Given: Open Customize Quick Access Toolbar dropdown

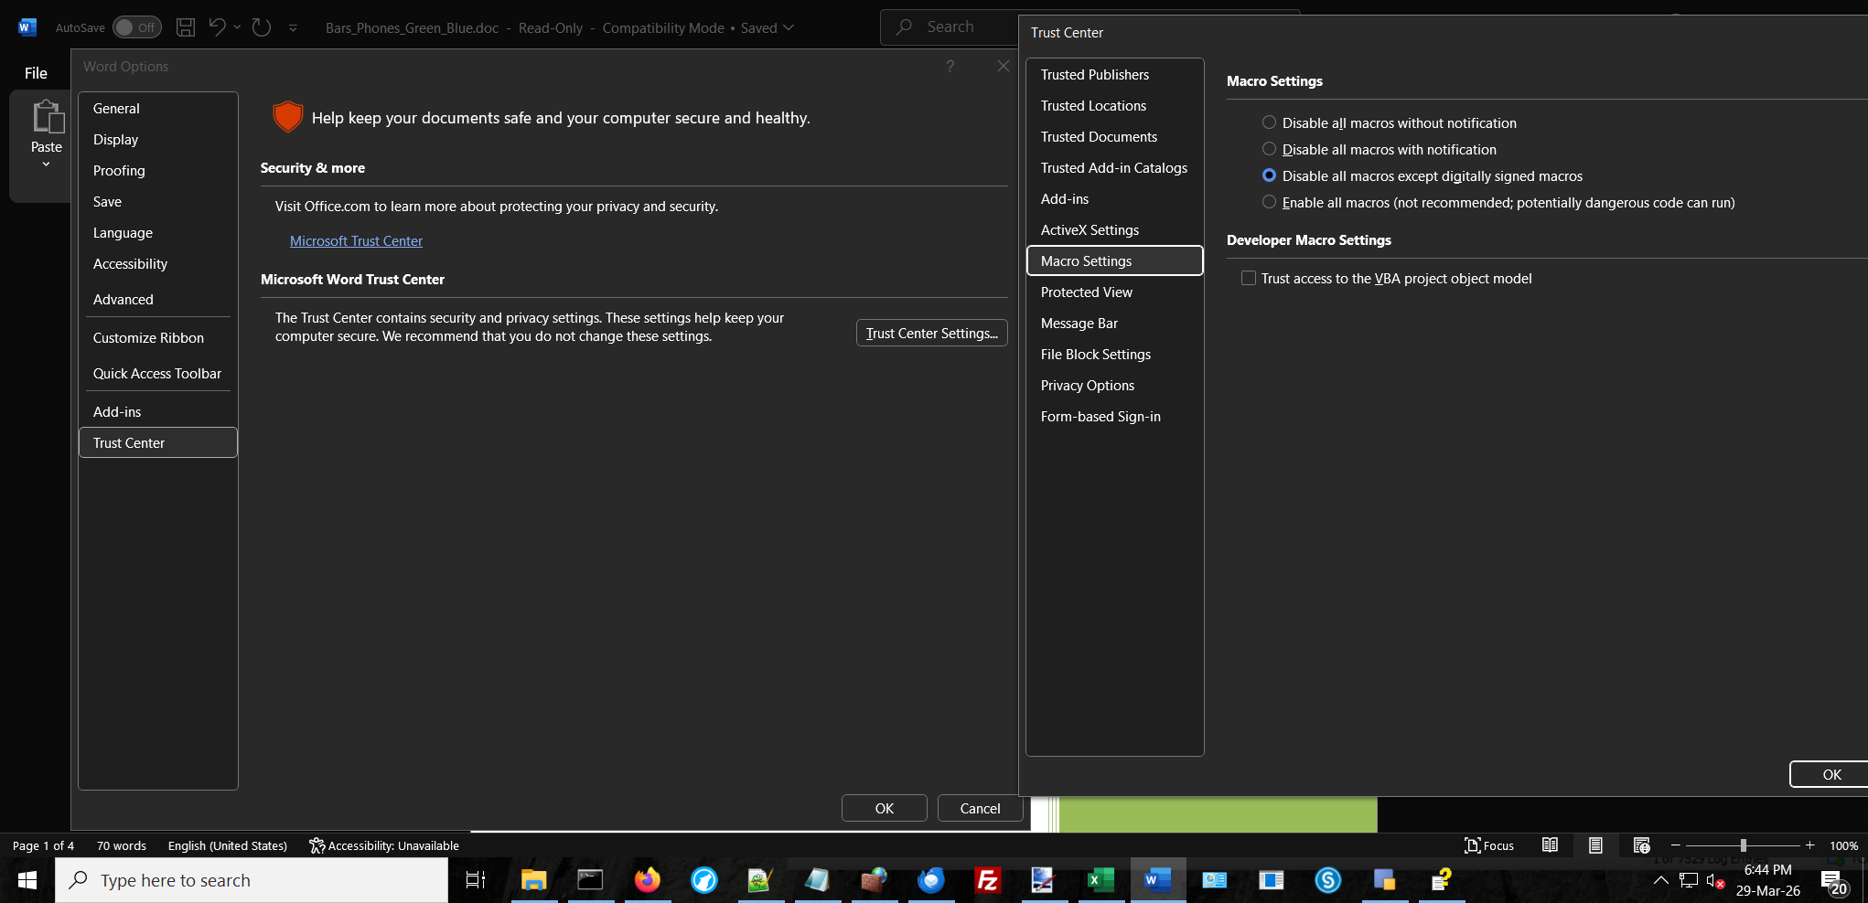Looking at the screenshot, I should click(293, 28).
